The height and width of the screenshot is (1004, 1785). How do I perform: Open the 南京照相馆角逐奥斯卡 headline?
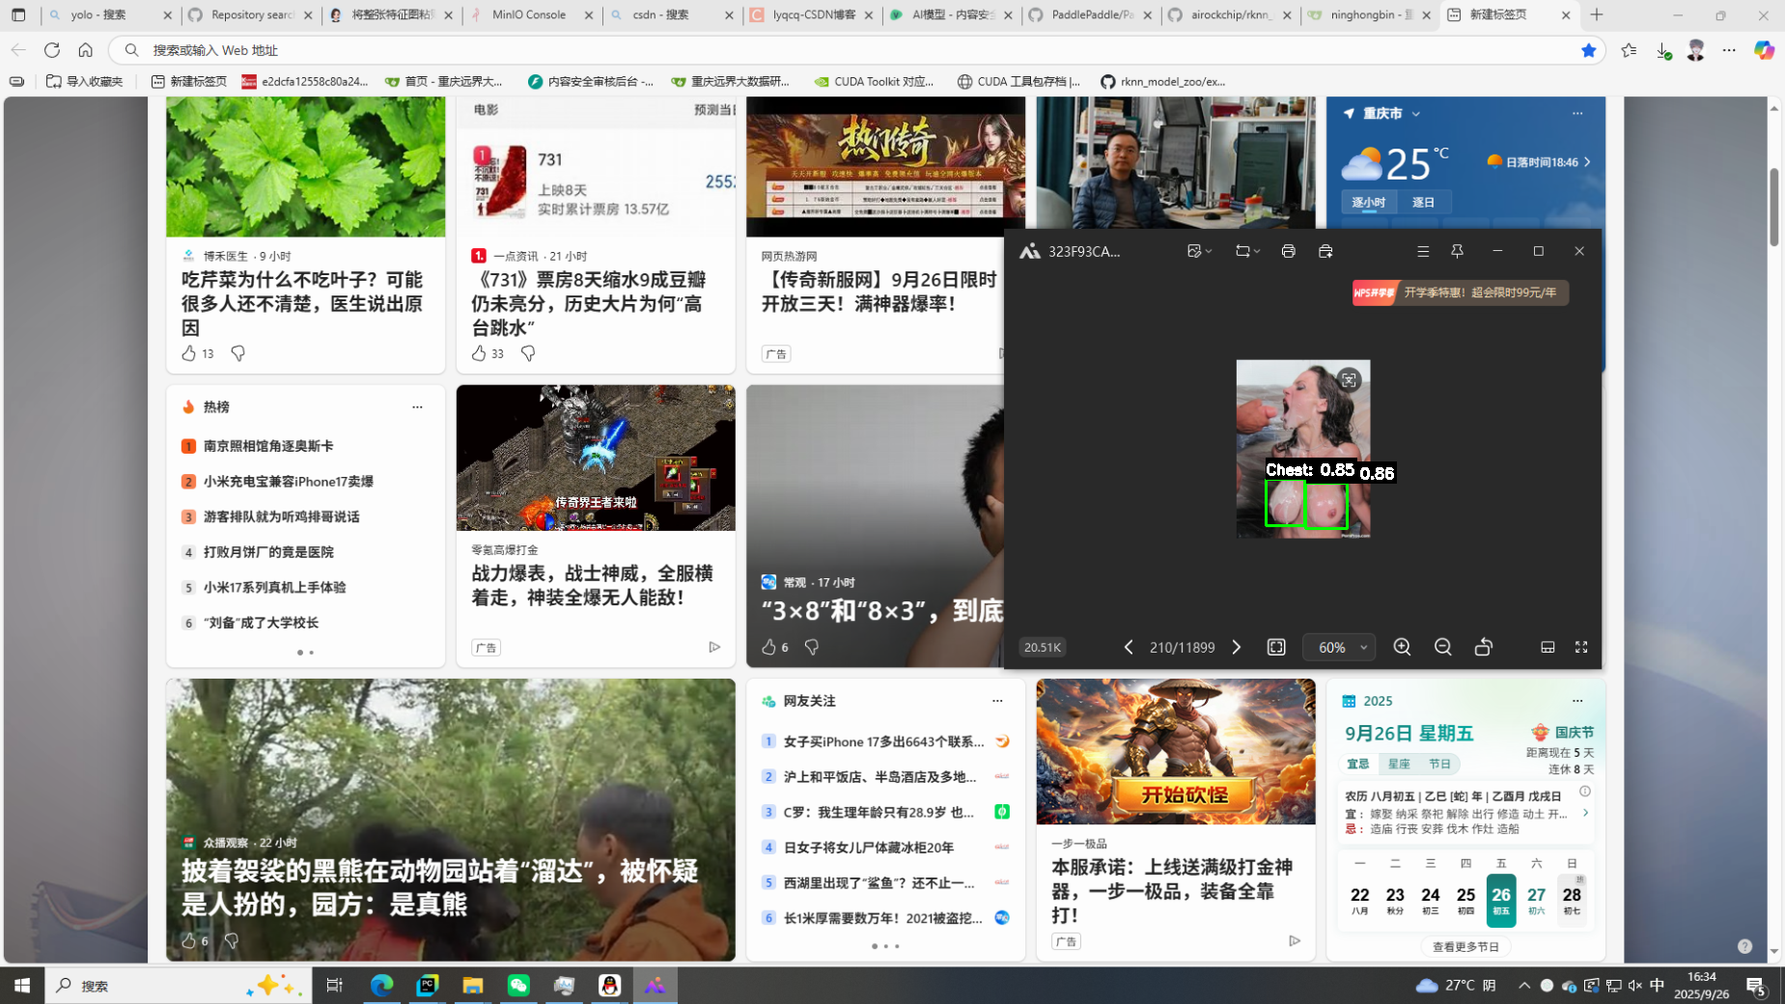(268, 446)
